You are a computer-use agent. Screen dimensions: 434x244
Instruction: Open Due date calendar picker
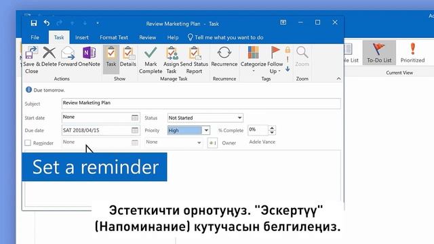point(135,130)
